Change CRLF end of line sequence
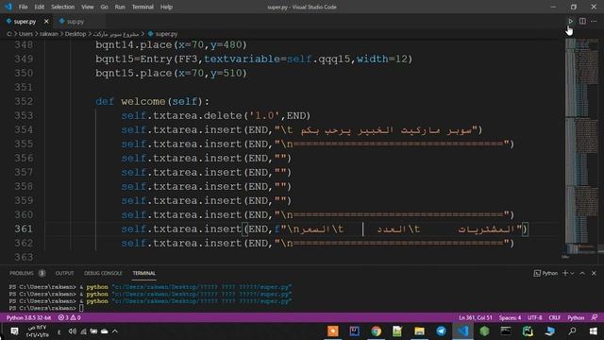The height and width of the screenshot is (340, 604). pos(555,317)
